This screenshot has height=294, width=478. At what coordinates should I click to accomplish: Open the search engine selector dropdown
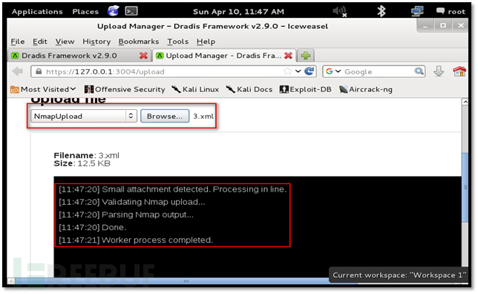(x=333, y=71)
